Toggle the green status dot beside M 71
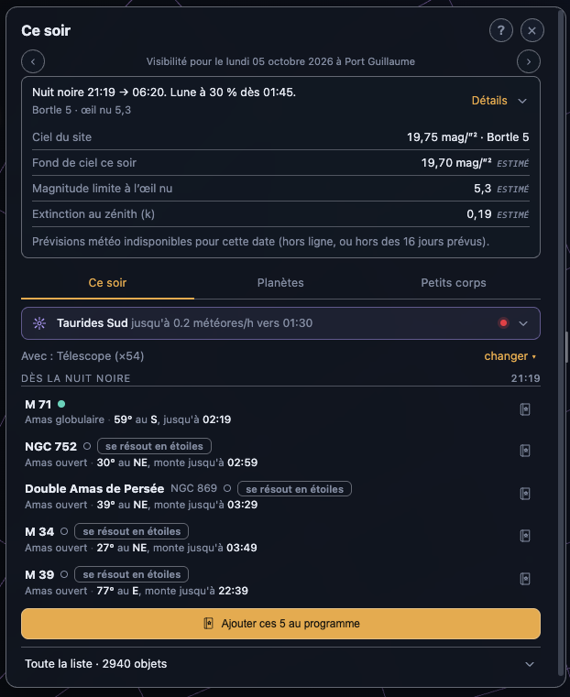Viewport: 570px width, 697px height. point(61,404)
